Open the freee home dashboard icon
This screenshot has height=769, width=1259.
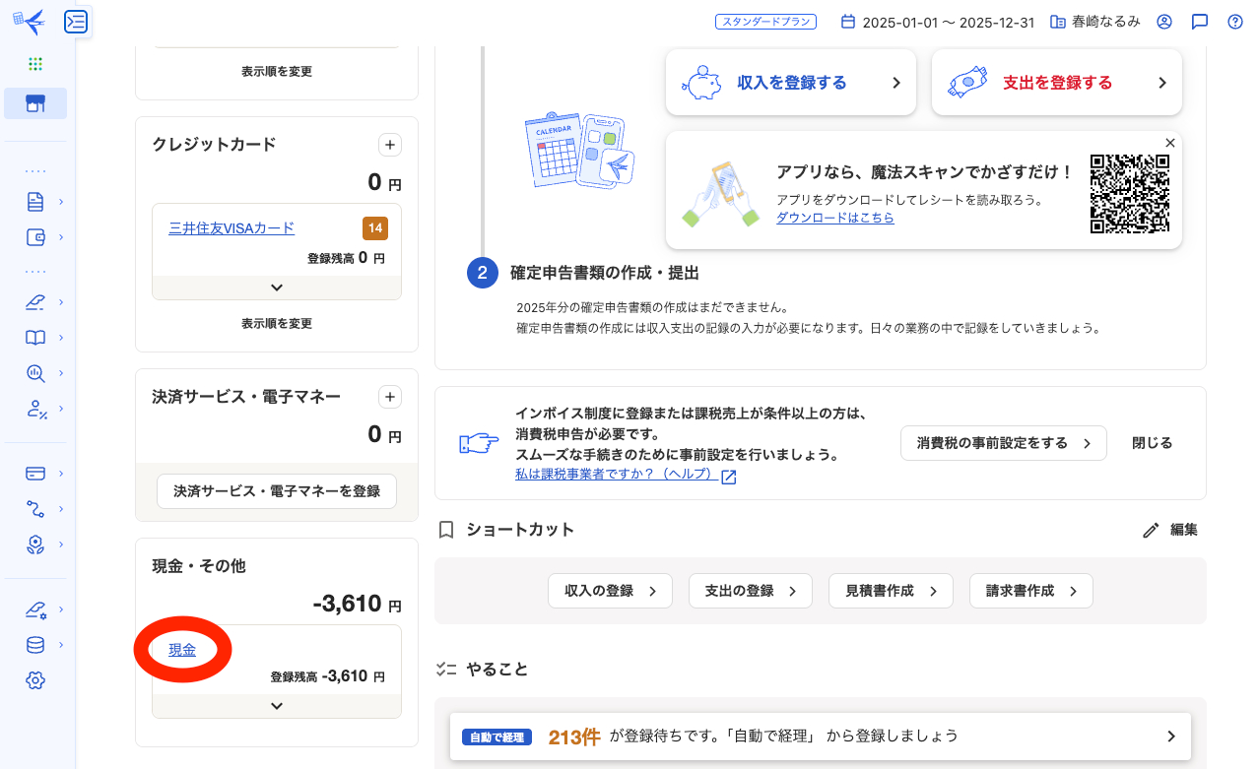[x=35, y=102]
